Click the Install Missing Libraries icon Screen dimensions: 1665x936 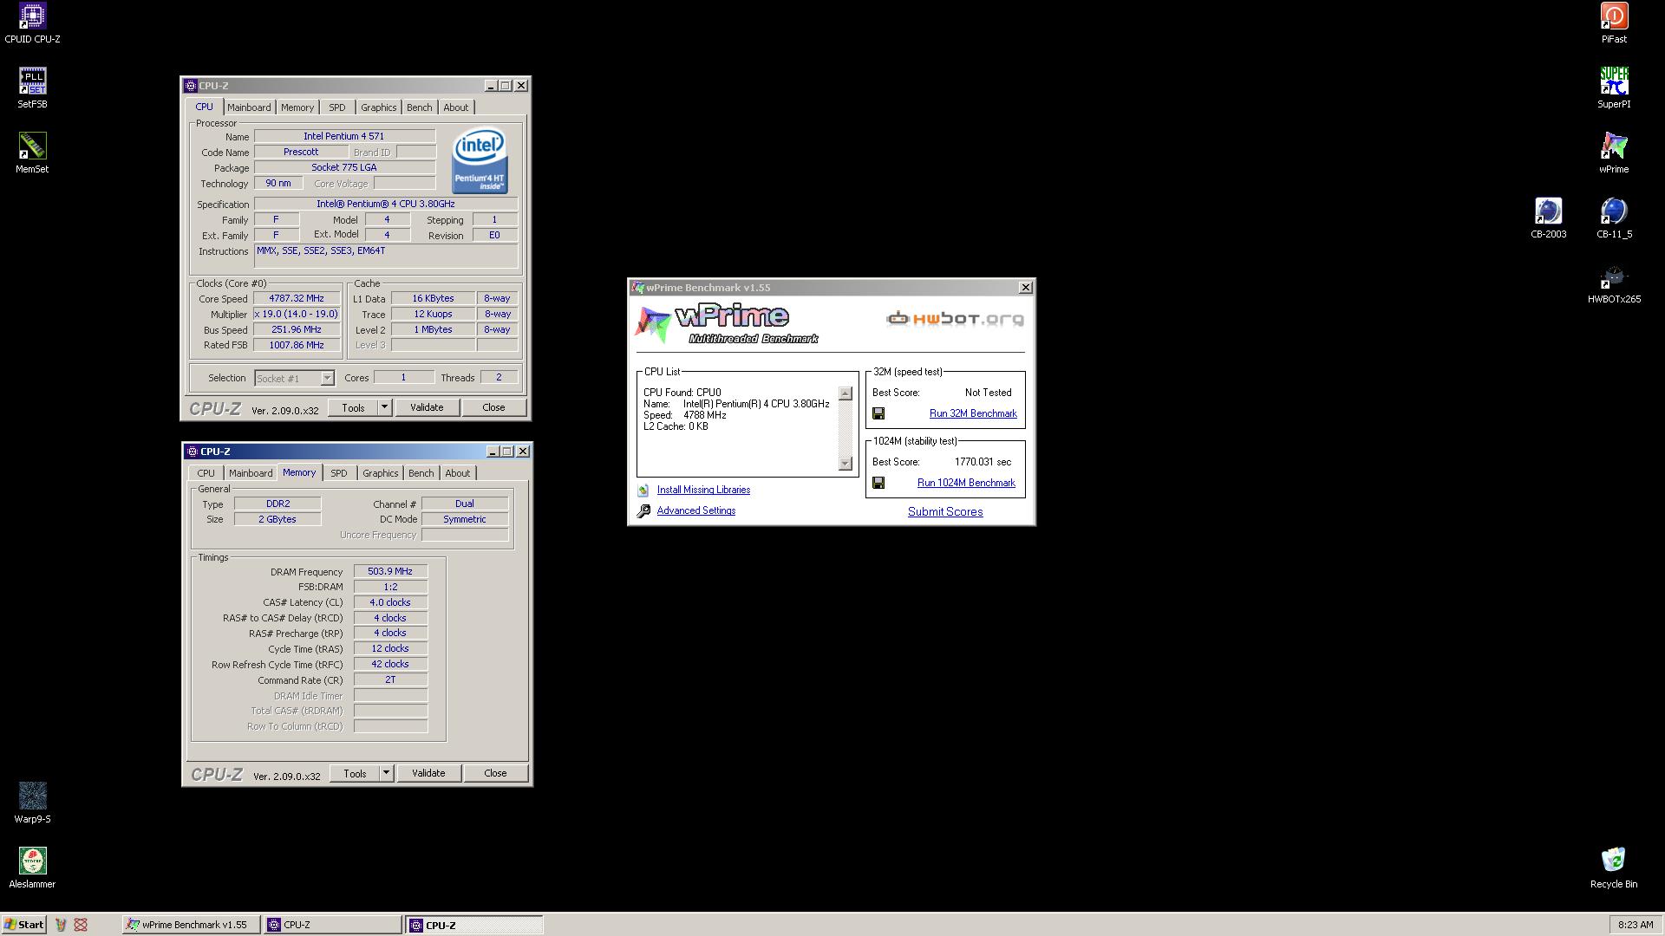(643, 491)
